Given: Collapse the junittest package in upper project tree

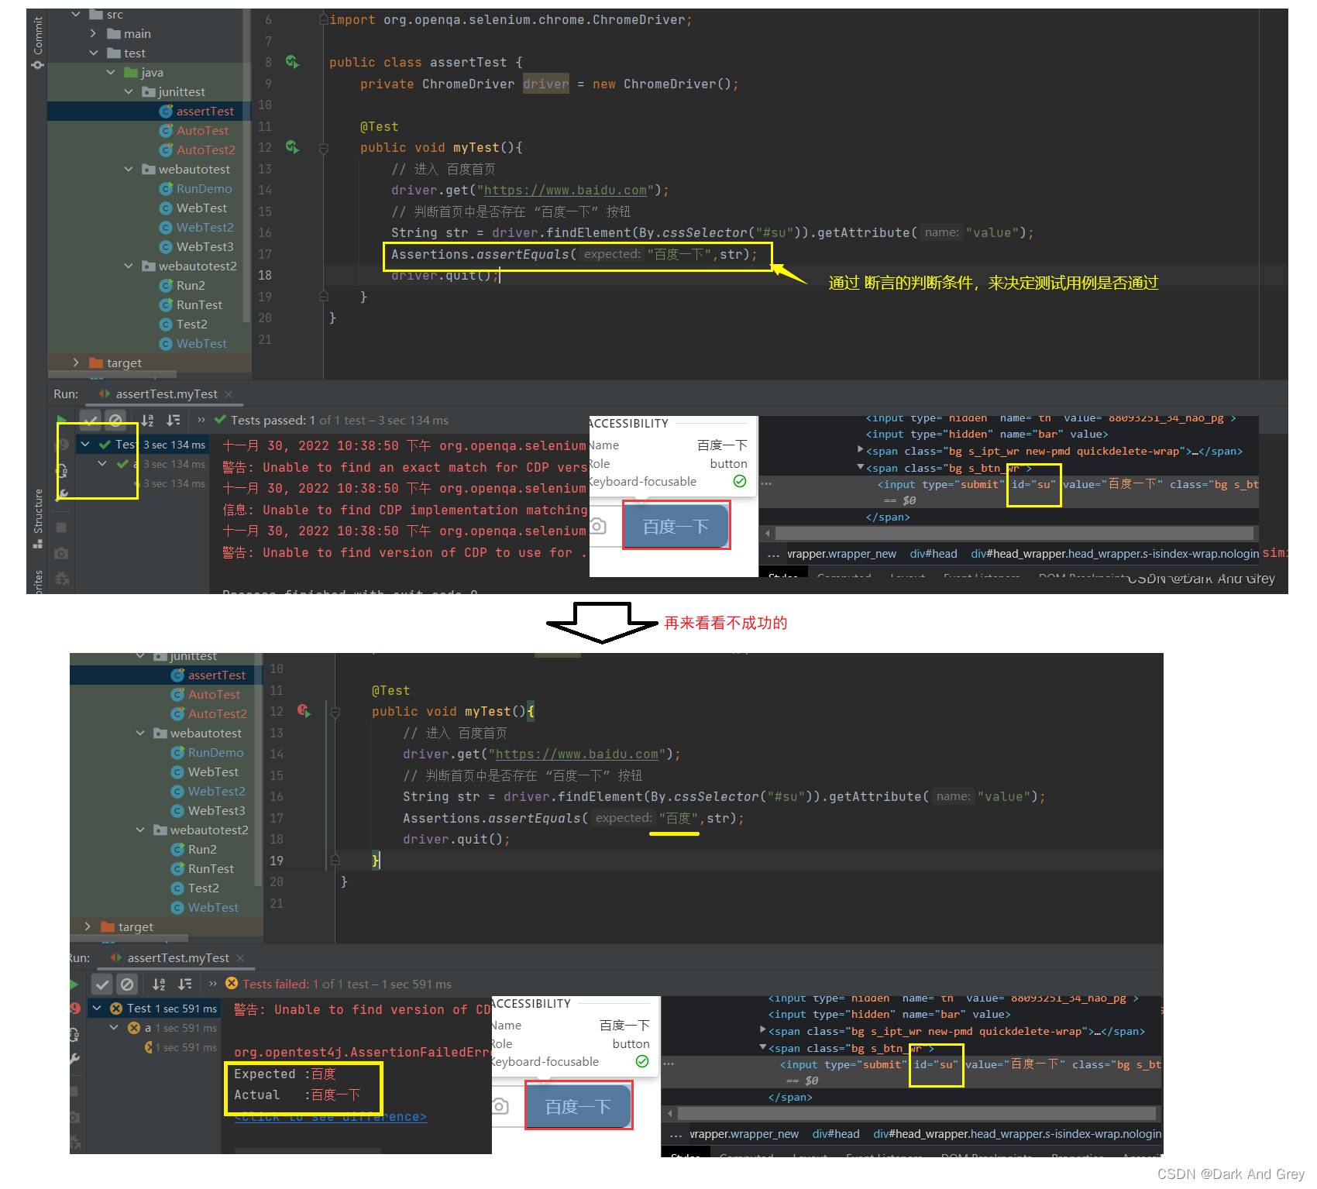Looking at the screenshot, I should tap(129, 91).
